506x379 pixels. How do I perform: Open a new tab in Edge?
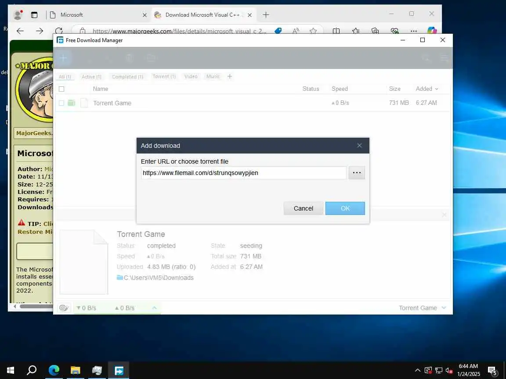click(x=266, y=15)
